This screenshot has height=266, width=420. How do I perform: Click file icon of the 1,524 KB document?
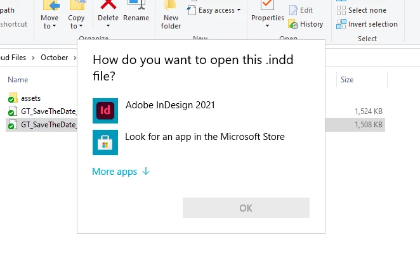point(12,111)
